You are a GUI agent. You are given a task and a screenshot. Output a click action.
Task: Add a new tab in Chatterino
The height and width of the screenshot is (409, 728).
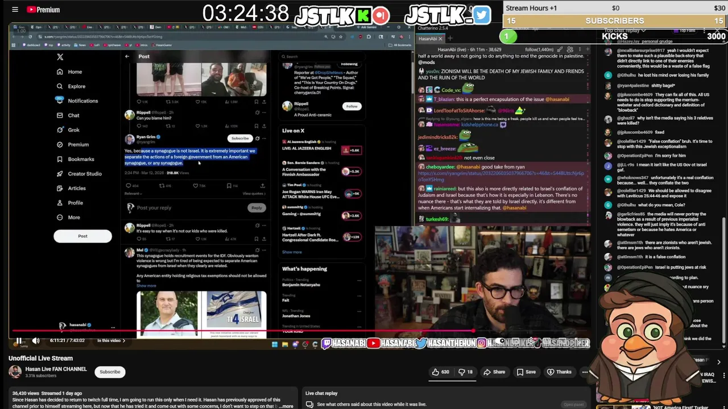pos(449,38)
